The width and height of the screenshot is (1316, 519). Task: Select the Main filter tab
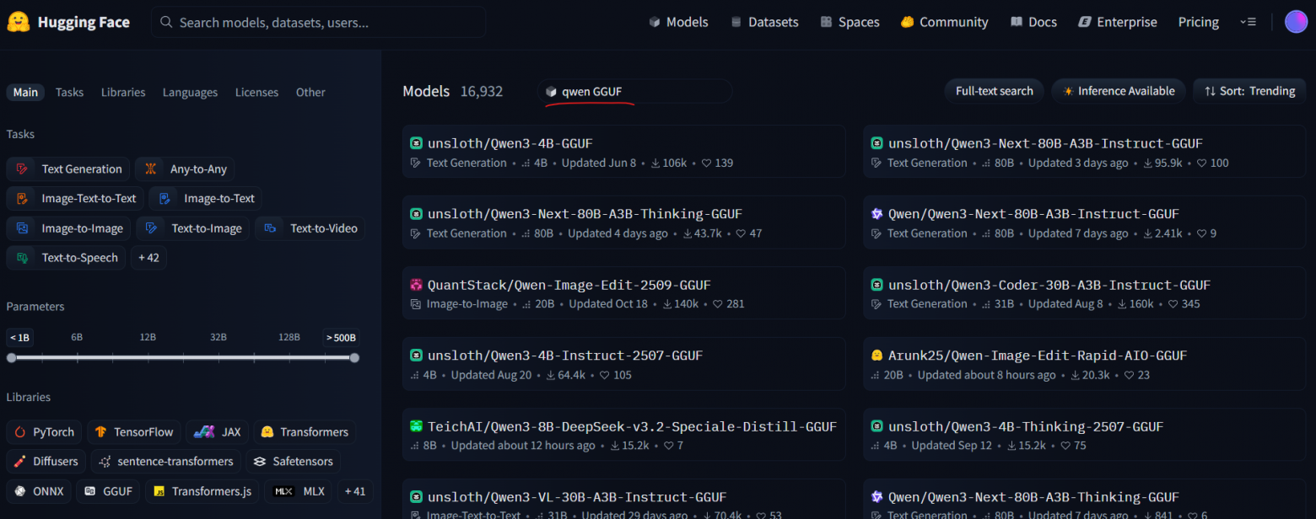tap(25, 92)
